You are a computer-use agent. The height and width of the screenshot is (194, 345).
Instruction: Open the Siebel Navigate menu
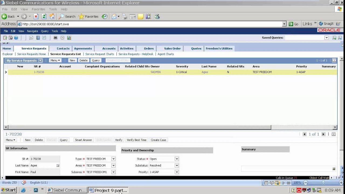click(32, 31)
